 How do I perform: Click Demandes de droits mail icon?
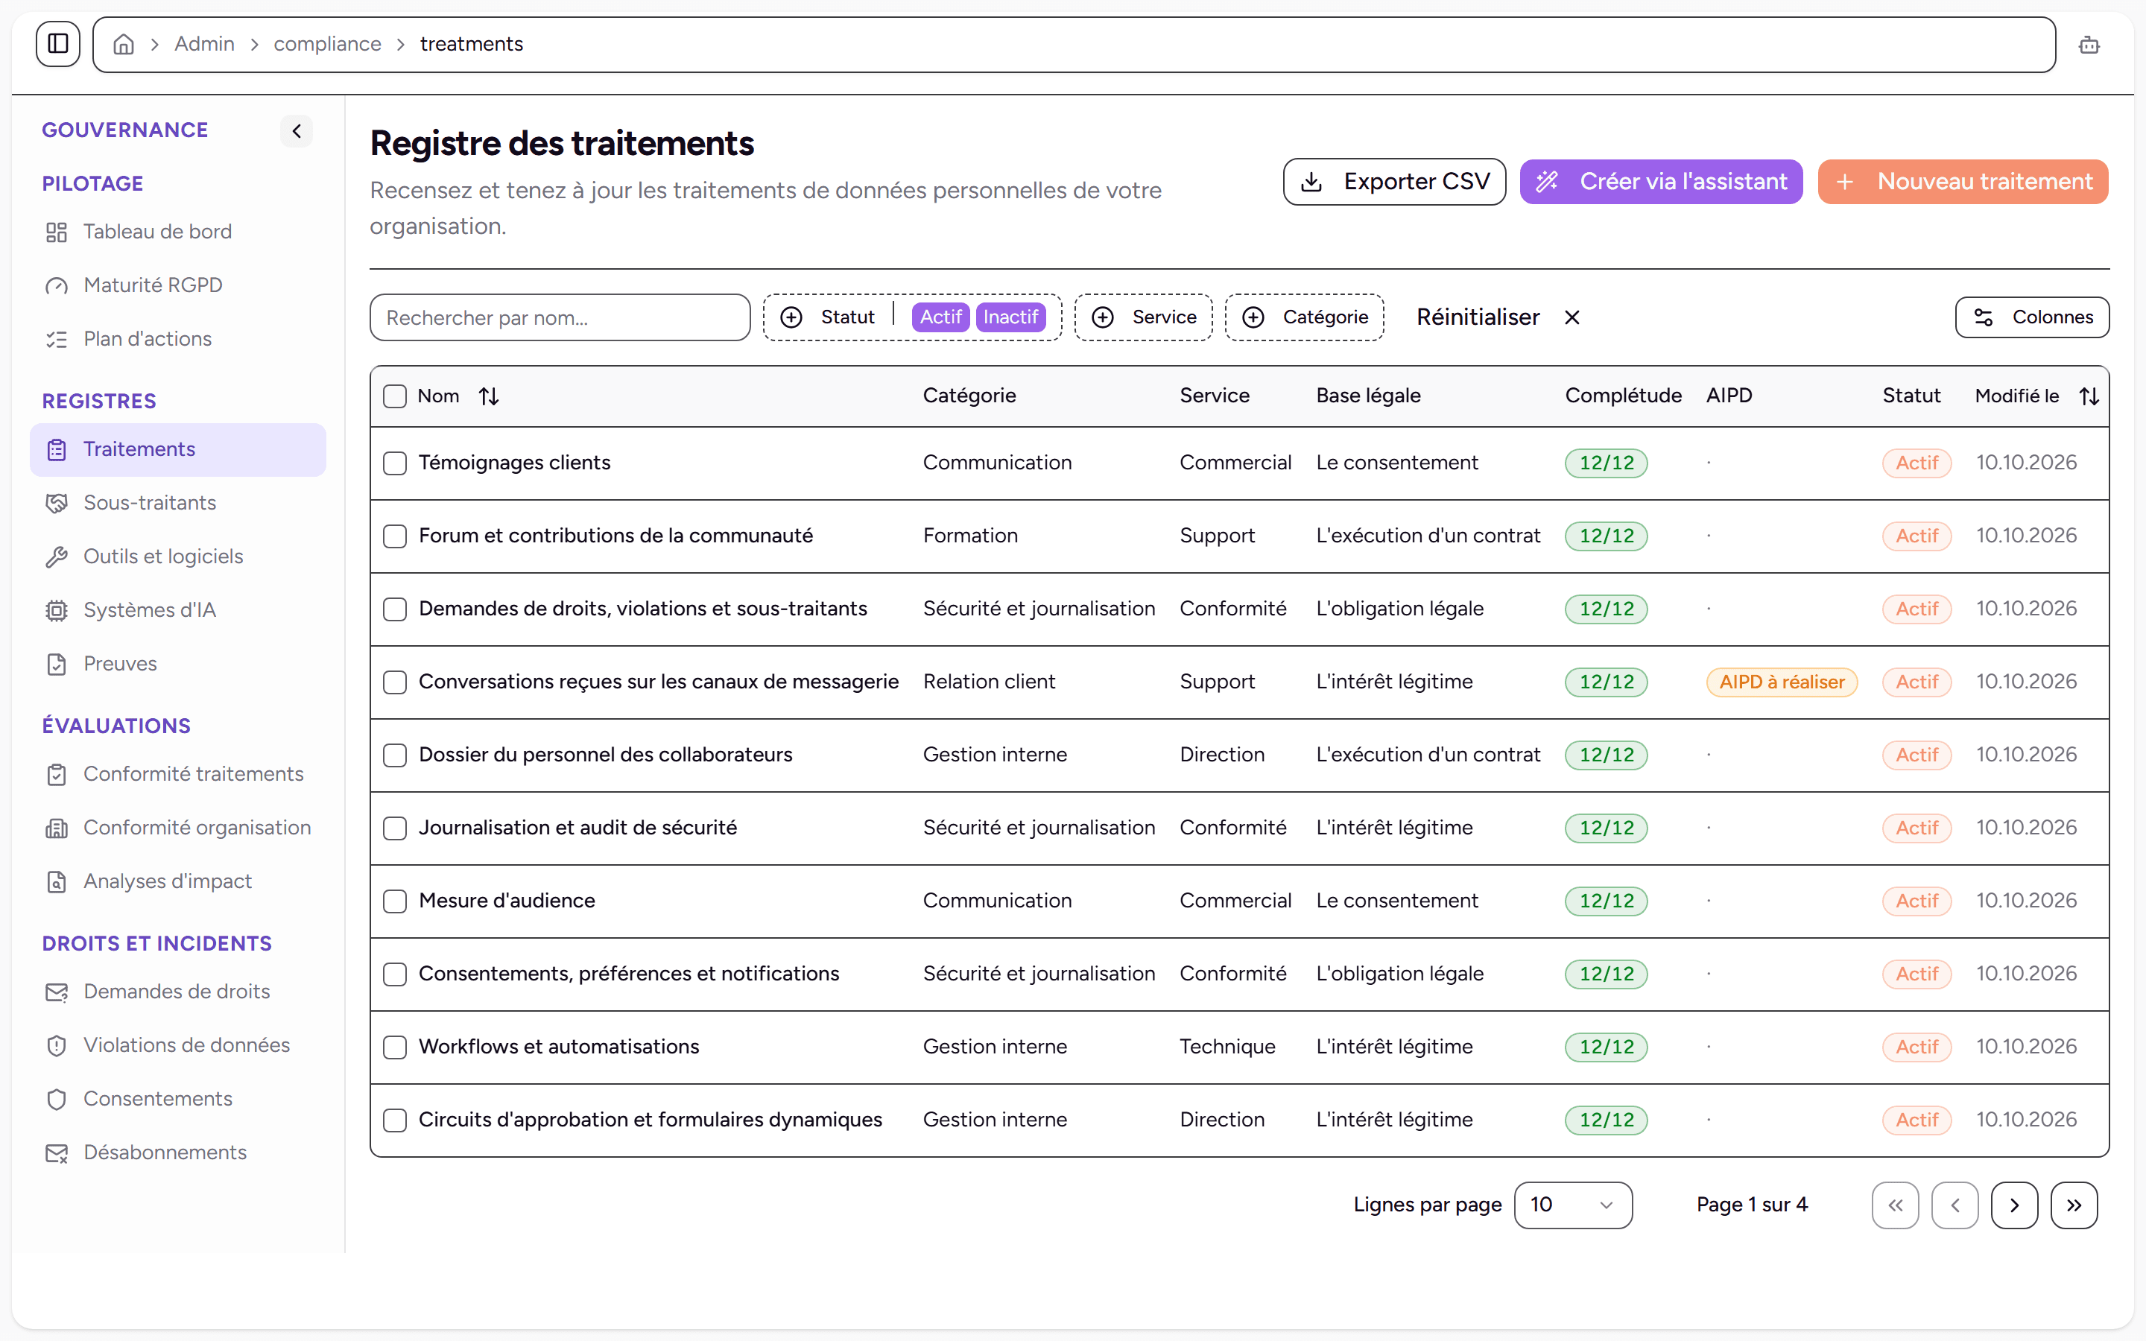point(57,992)
